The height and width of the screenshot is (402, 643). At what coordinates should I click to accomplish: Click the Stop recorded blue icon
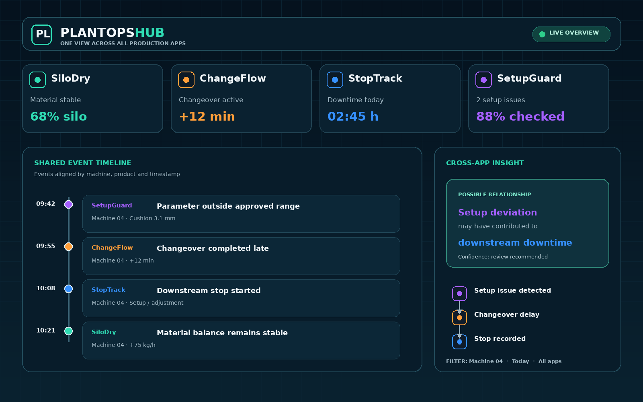point(459,342)
